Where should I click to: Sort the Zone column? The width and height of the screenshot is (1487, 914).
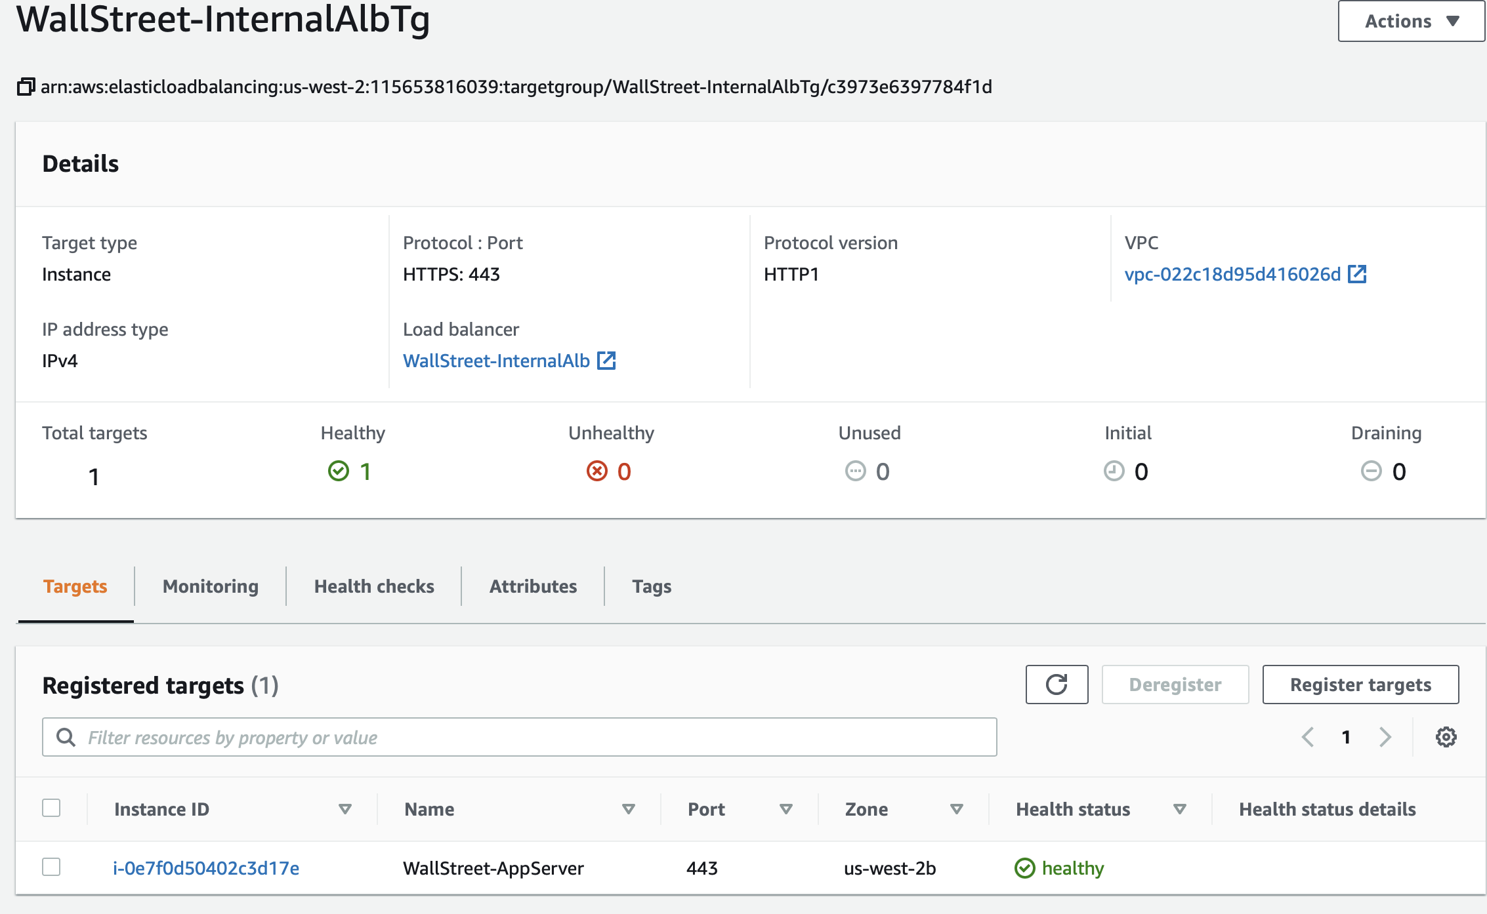956,809
